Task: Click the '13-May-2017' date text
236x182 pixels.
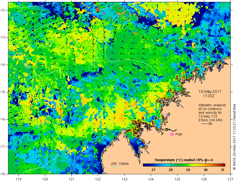Action: (x=210, y=92)
